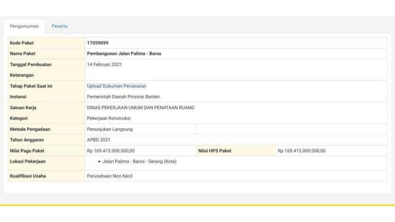Open the Upload Dokumen Penawaran link

point(117,86)
